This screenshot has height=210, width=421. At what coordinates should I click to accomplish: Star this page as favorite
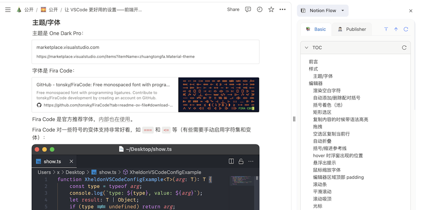pos(271,9)
